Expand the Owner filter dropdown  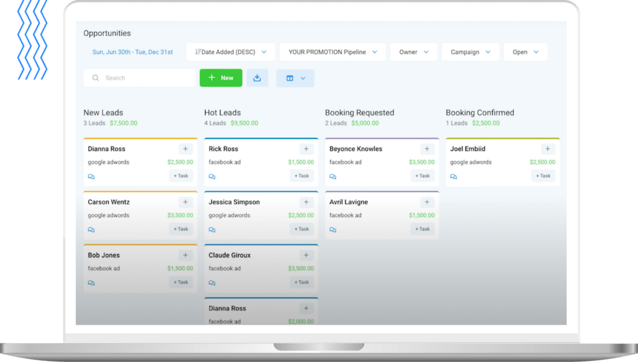coord(414,52)
